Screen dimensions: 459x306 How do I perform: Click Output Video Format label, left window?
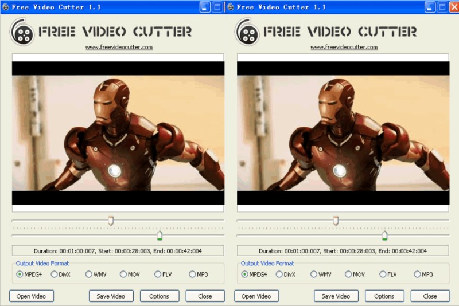coord(42,264)
